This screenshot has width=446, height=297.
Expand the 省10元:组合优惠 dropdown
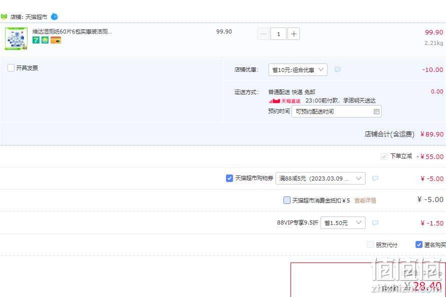[298, 69]
